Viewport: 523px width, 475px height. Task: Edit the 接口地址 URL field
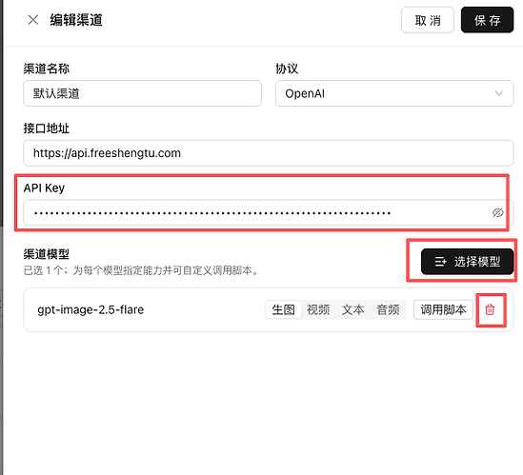tap(269, 153)
